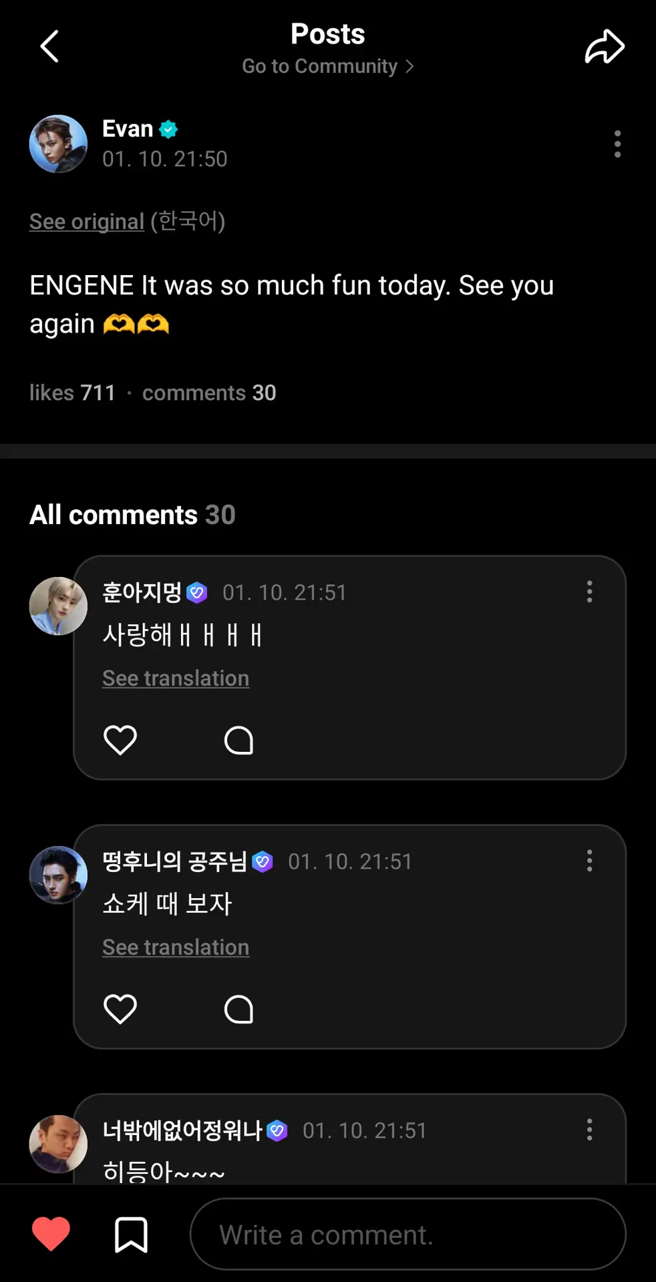See translation of 쇼케 때 보자 comment
The width and height of the screenshot is (656, 1282).
(x=176, y=947)
